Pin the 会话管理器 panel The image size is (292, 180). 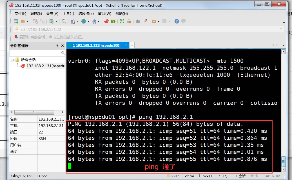[57, 46]
